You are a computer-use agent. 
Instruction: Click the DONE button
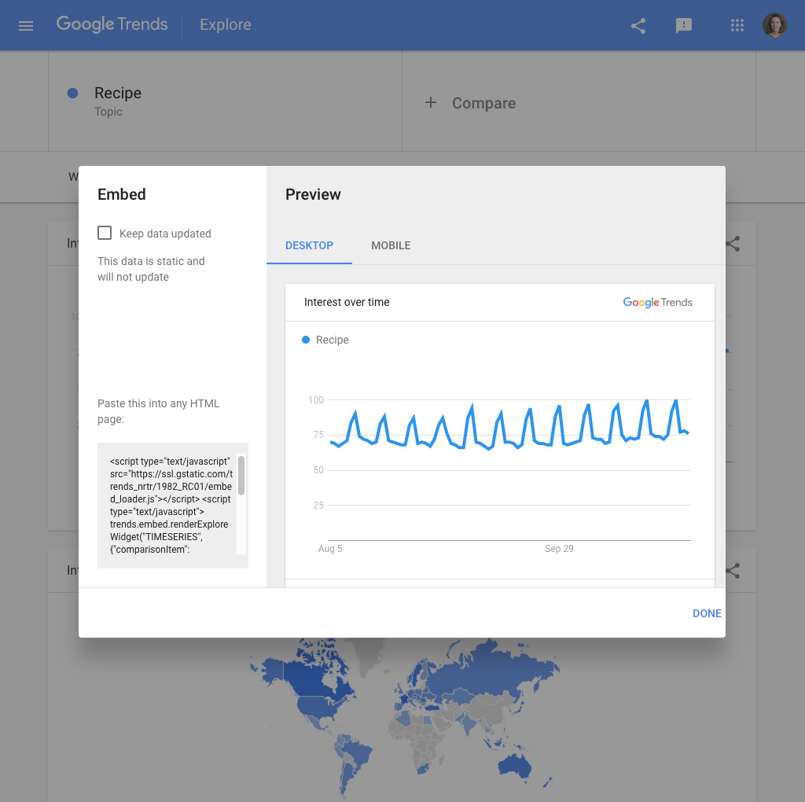click(x=707, y=613)
